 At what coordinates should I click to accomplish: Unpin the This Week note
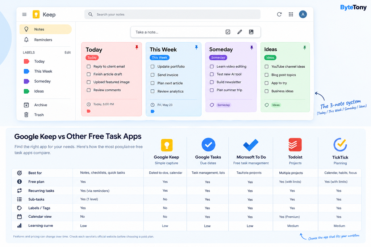[x=196, y=47]
